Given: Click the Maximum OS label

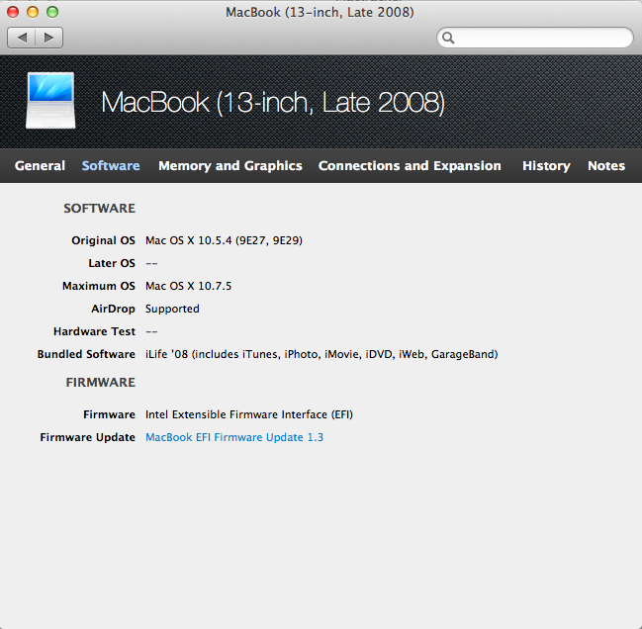Looking at the screenshot, I should click(x=99, y=286).
